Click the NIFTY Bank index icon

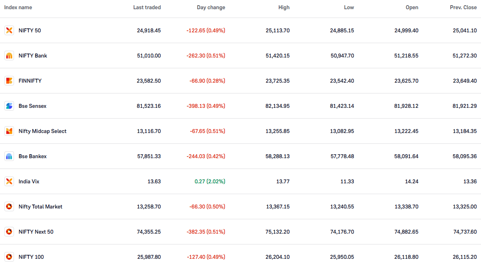9,56
